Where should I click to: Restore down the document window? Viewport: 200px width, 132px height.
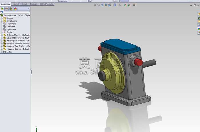pos(195,5)
